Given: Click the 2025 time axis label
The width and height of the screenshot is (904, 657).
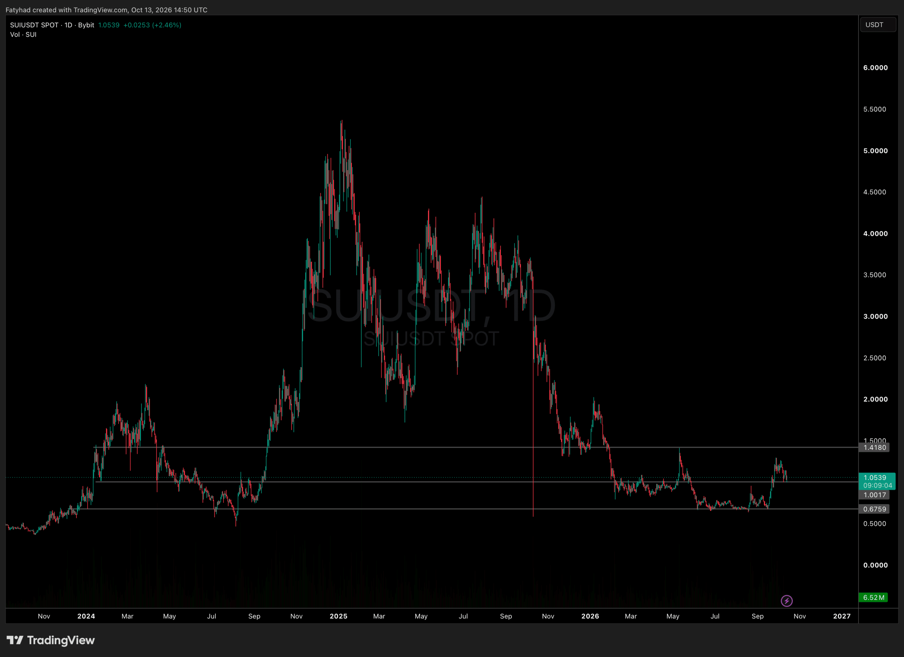Looking at the screenshot, I should tap(338, 616).
